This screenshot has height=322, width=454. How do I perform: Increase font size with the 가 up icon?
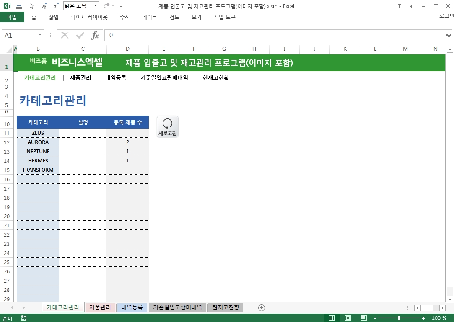pos(44,6)
